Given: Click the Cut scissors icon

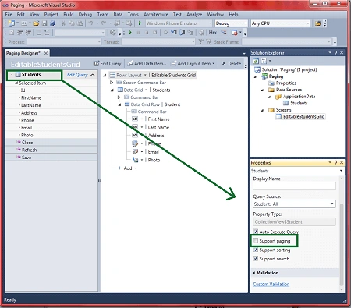Looking at the screenshot, I should coord(63,23).
